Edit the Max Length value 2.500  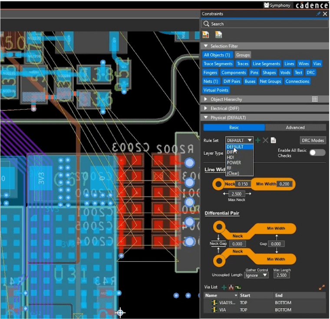click(x=281, y=275)
